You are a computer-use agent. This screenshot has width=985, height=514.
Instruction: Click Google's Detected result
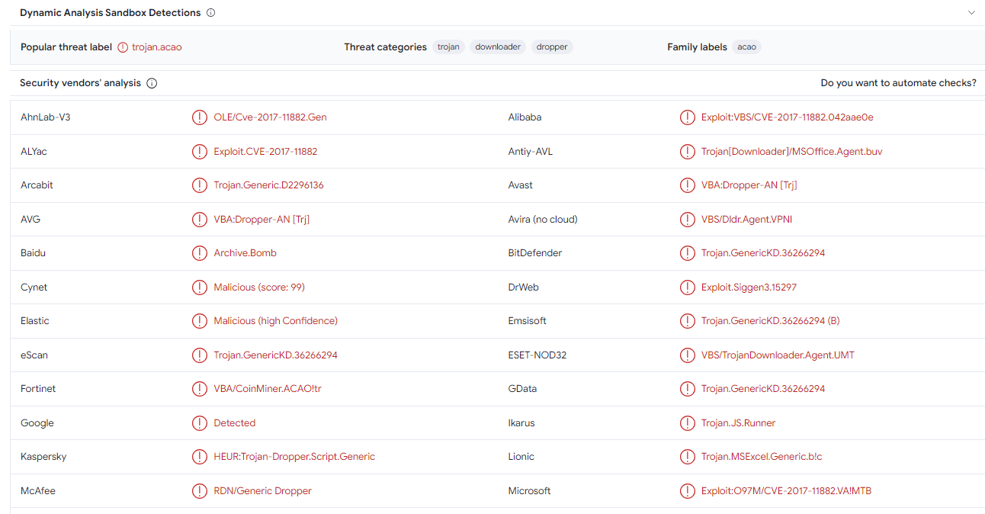coord(234,423)
